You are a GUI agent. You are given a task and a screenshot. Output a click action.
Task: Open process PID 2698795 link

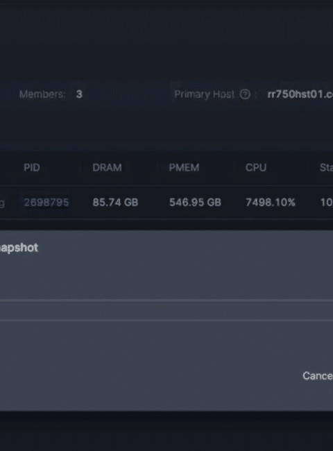tap(46, 203)
